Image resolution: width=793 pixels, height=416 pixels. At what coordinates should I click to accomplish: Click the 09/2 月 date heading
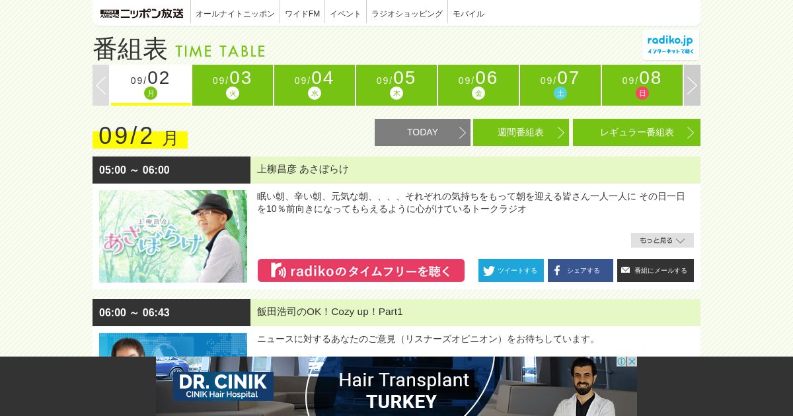click(x=140, y=136)
